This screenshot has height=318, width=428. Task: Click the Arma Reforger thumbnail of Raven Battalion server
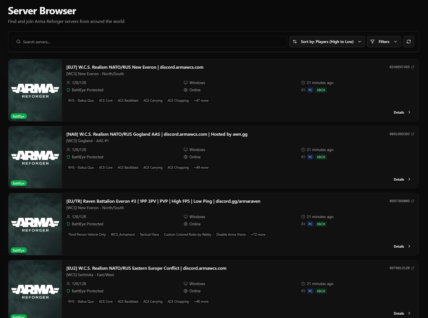(35, 224)
